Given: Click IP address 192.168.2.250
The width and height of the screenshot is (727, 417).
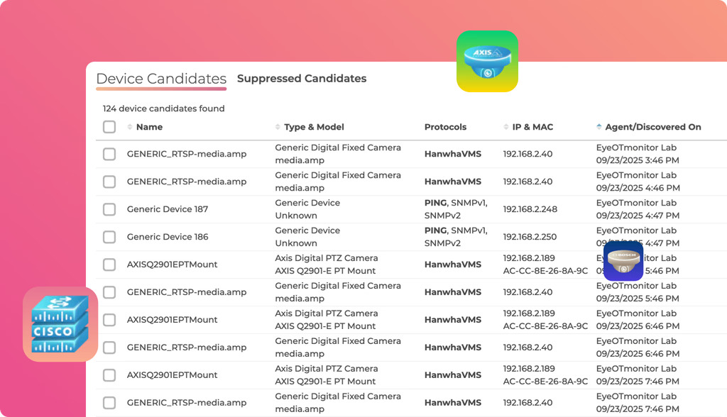Looking at the screenshot, I should [530, 237].
